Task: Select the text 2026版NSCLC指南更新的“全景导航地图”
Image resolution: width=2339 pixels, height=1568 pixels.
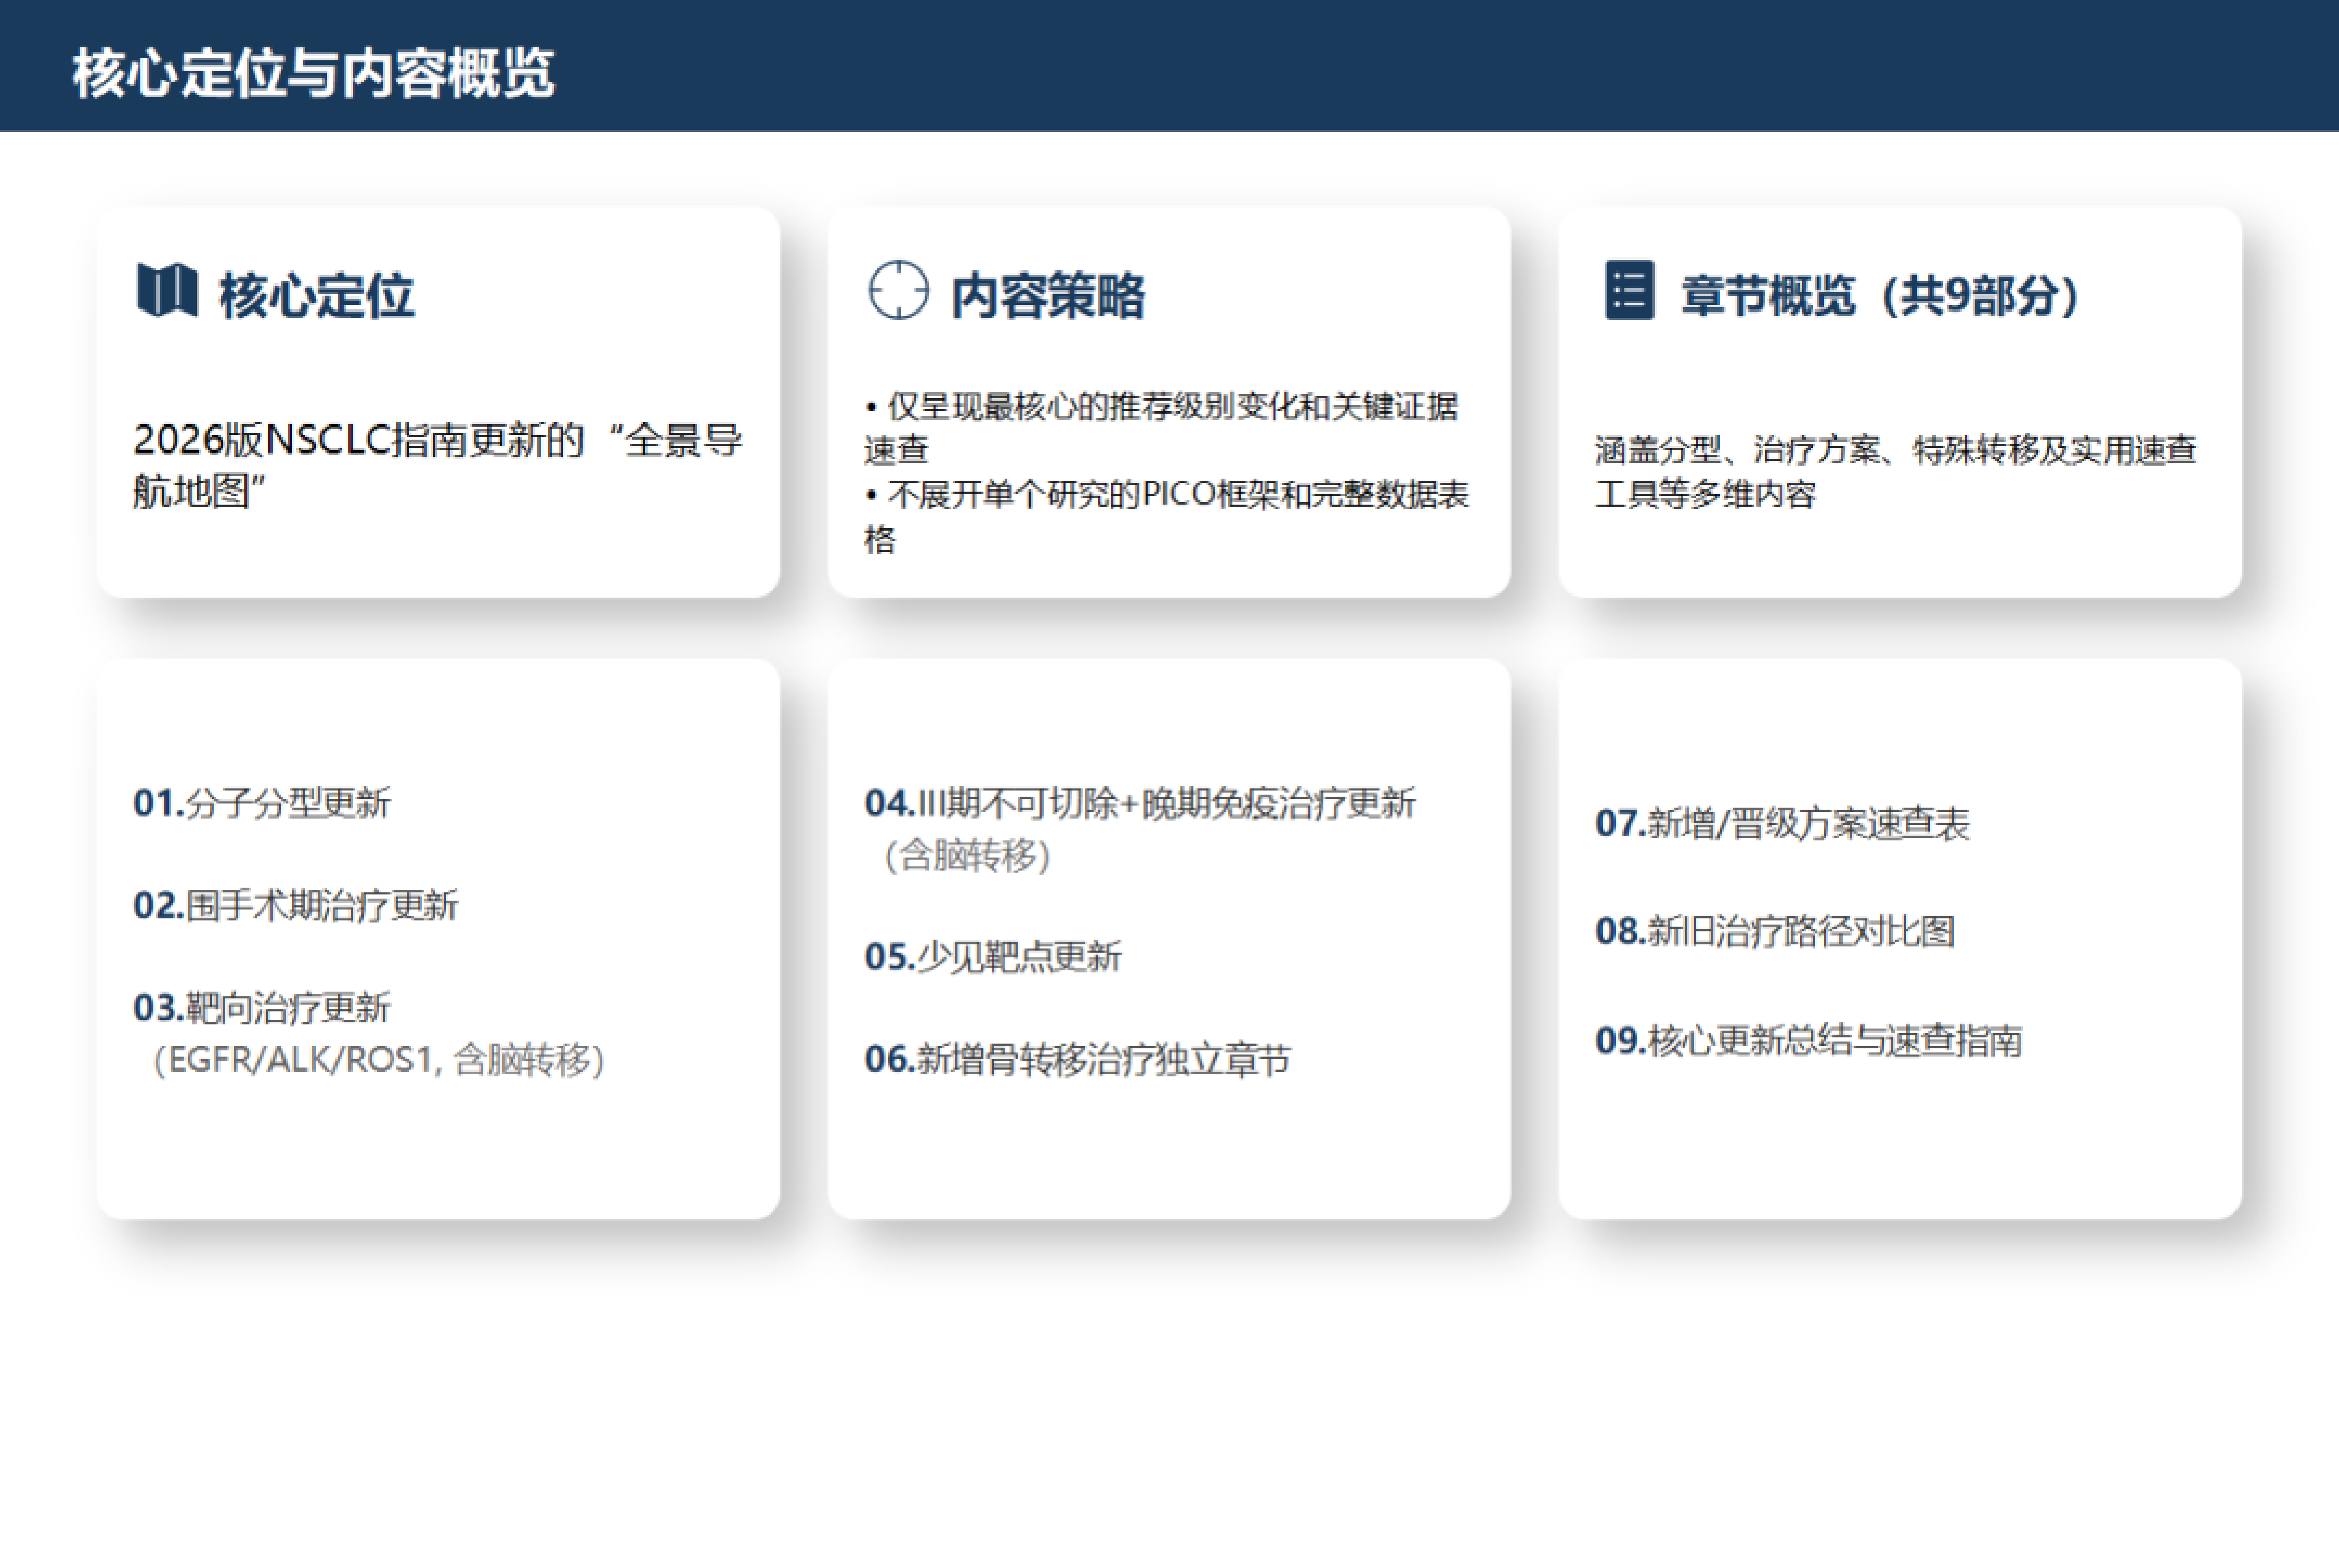Action: [438, 465]
